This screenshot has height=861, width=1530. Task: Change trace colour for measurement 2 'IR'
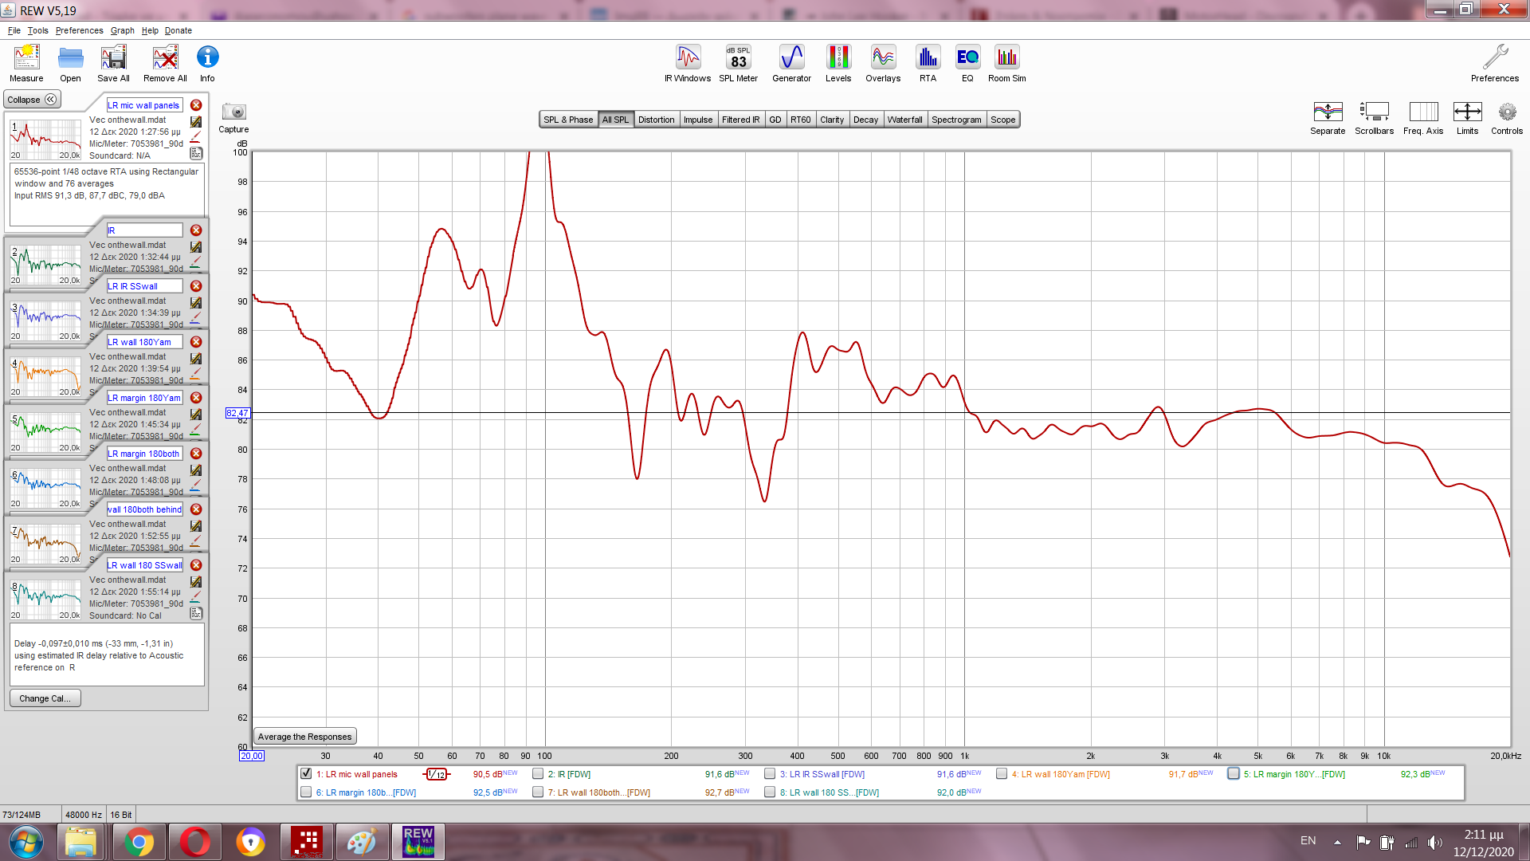(x=196, y=263)
